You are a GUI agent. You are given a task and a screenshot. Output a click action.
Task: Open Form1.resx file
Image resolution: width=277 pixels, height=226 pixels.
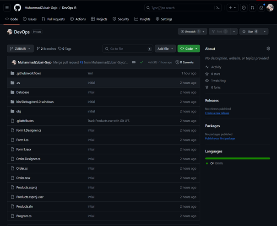pyautogui.click(x=24, y=150)
